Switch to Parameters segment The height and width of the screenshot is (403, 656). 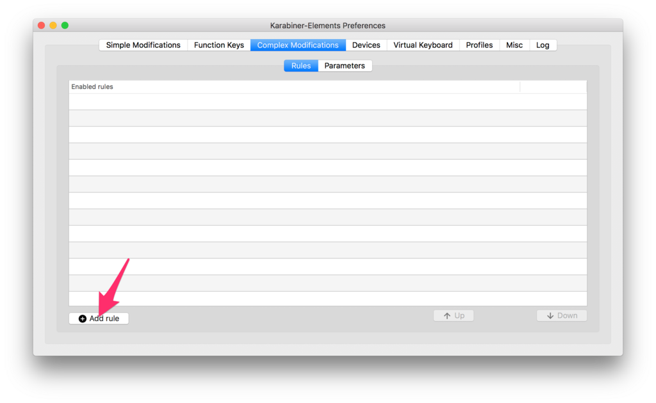coord(345,65)
